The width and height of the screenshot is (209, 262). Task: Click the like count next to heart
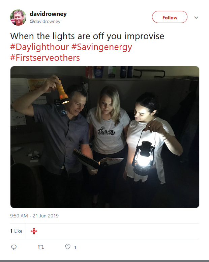point(76,247)
